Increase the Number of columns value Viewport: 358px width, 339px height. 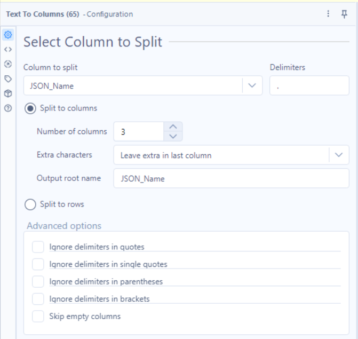(x=173, y=127)
